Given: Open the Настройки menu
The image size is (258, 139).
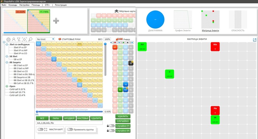Looking at the screenshot, I should point(24,5).
